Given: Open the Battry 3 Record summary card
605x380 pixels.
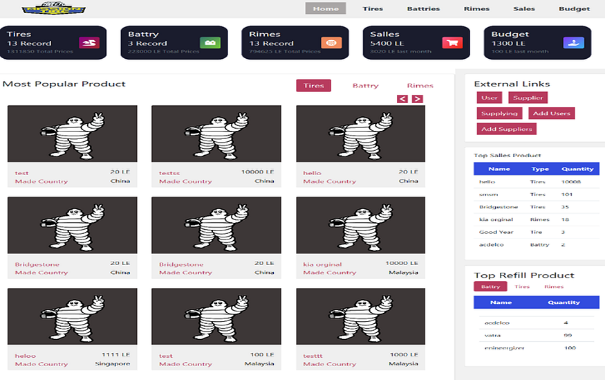Looking at the screenshot, I should (174, 42).
